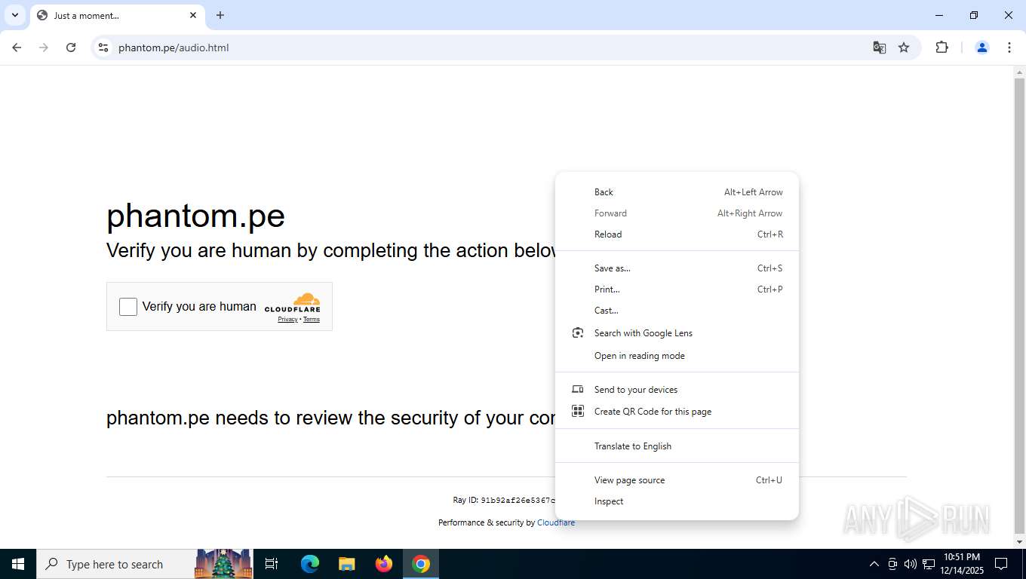1026x579 pixels.
Task: Reload the page with toolbar reload icon
Action: tap(71, 47)
